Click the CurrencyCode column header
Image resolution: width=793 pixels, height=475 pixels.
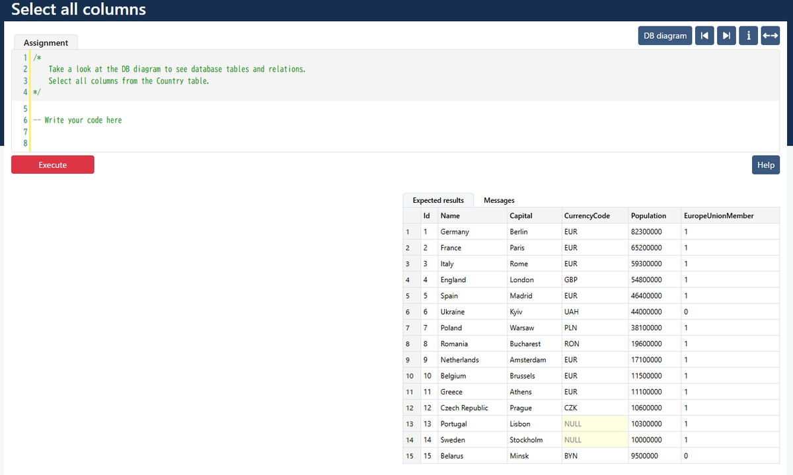[x=595, y=215]
